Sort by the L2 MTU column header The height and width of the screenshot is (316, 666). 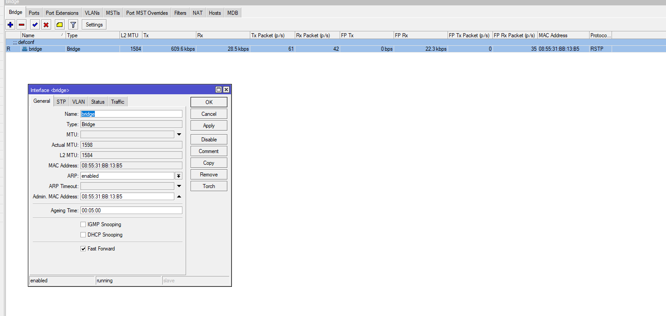[x=131, y=35]
